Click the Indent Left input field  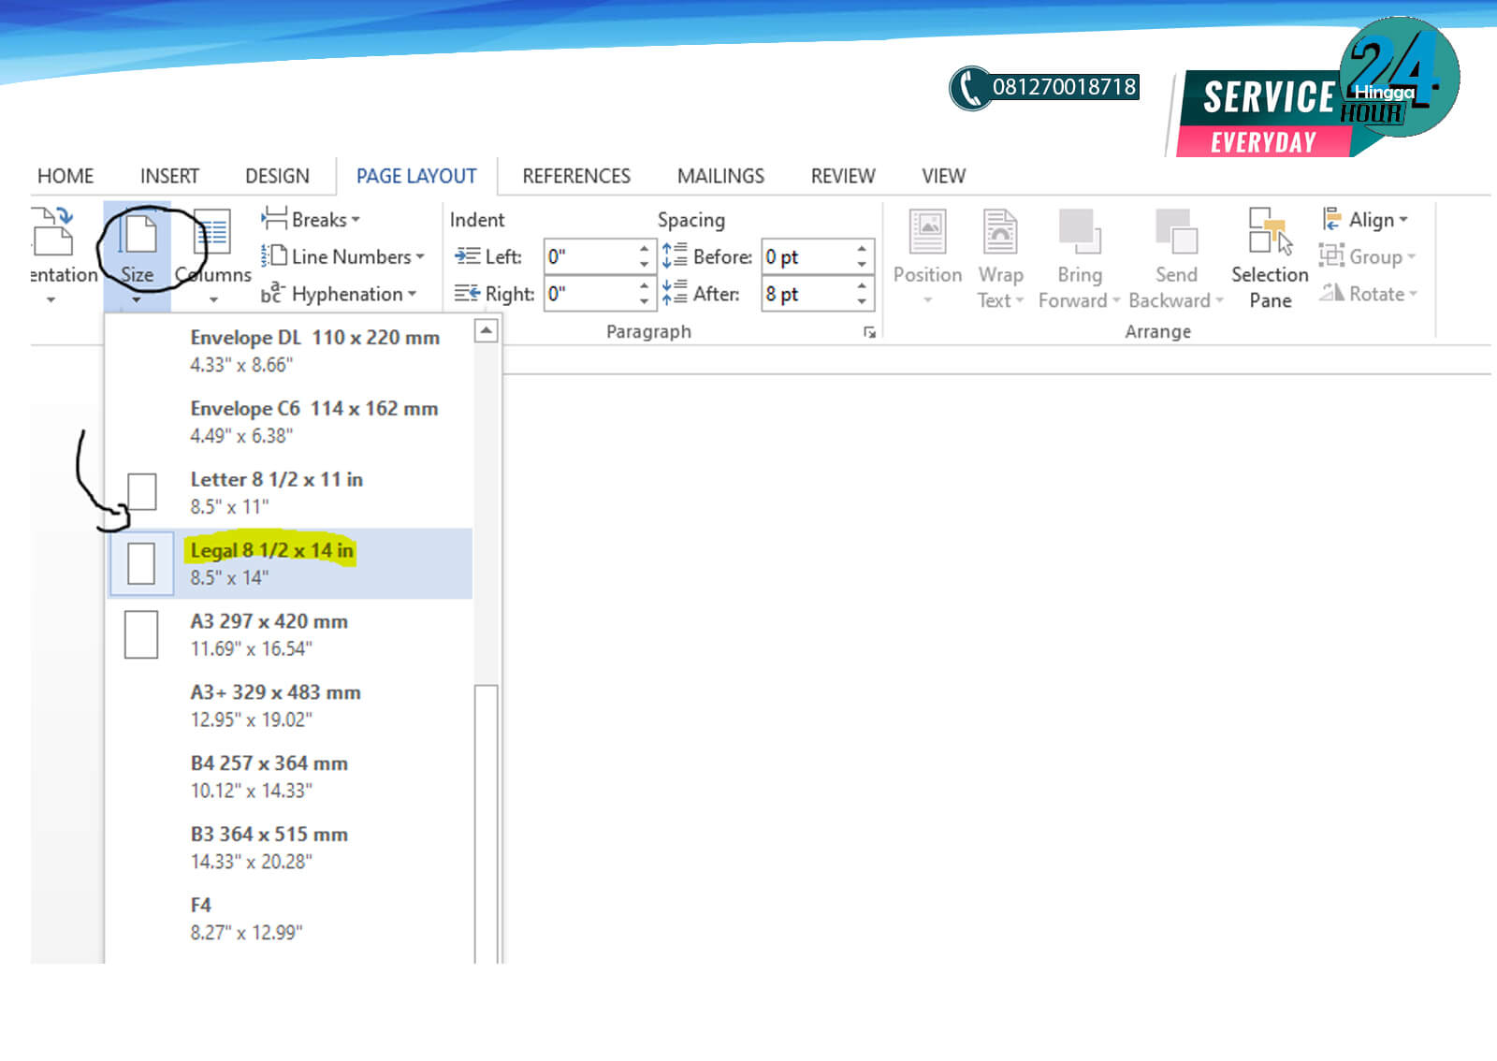[589, 256]
